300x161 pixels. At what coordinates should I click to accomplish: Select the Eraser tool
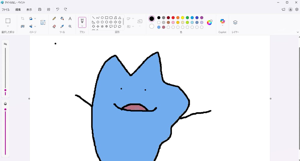(54, 26)
